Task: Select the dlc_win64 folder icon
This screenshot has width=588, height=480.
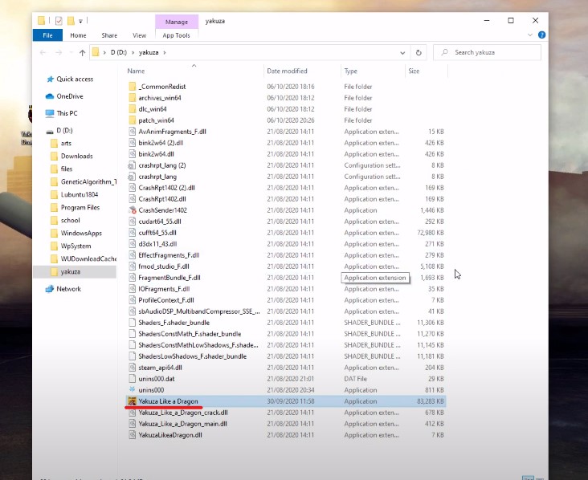Action: tap(132, 109)
